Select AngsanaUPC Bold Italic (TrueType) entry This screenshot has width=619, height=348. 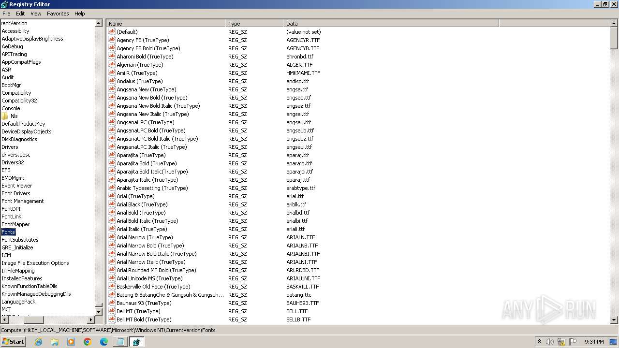click(157, 139)
